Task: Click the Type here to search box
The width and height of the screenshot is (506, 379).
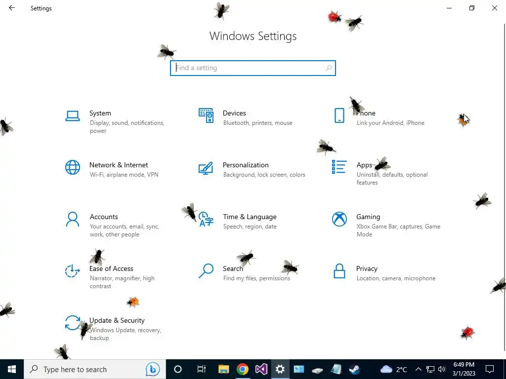Action: coord(94,369)
